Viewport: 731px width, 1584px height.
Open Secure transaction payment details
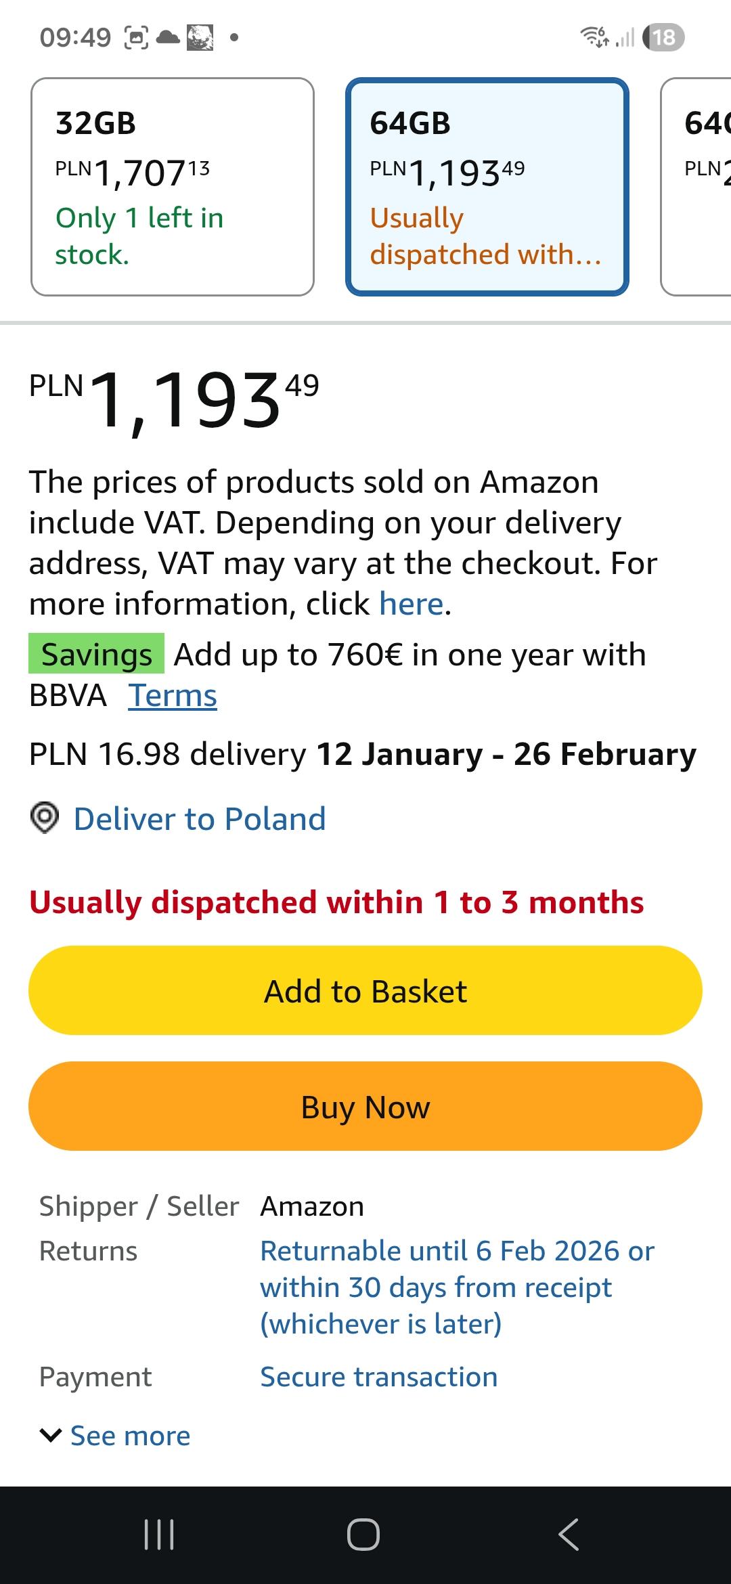click(x=379, y=1377)
